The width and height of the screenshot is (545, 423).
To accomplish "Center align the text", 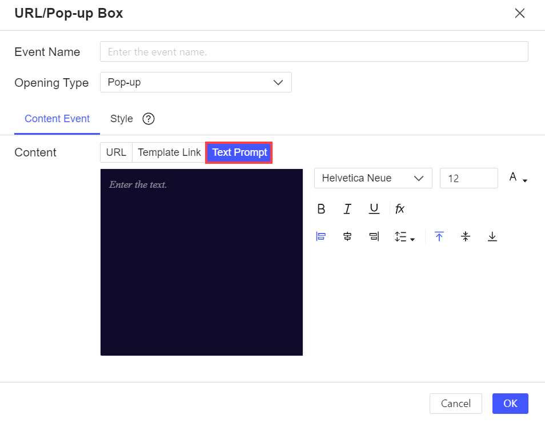I will pyautogui.click(x=347, y=236).
